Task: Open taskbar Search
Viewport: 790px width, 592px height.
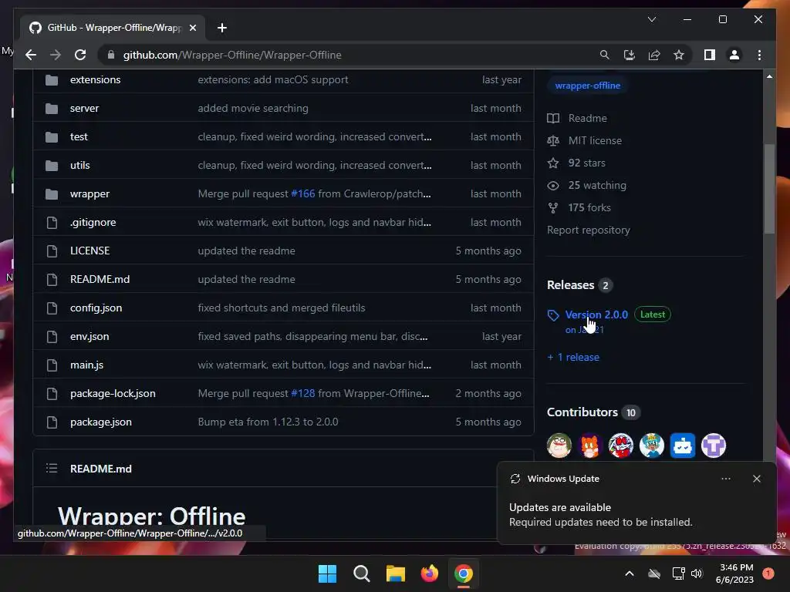Action: pos(361,573)
